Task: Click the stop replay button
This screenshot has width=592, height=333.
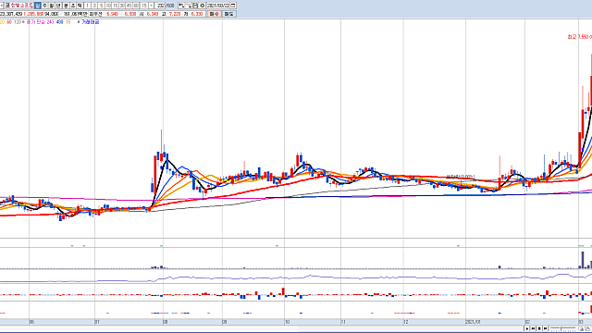Action: [539, 329]
